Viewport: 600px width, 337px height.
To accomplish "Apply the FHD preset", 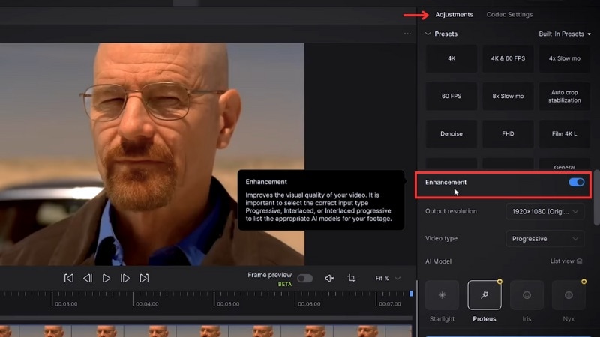I will (508, 134).
